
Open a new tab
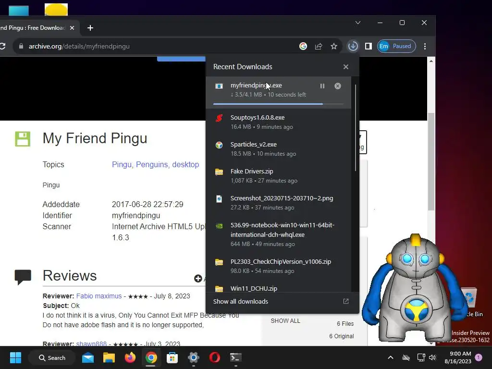(90, 28)
